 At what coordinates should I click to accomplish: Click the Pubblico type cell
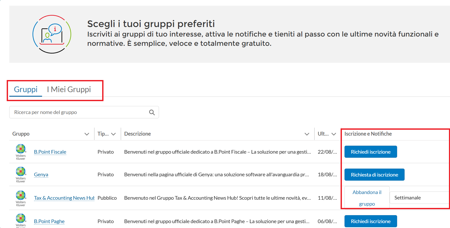pos(107,198)
